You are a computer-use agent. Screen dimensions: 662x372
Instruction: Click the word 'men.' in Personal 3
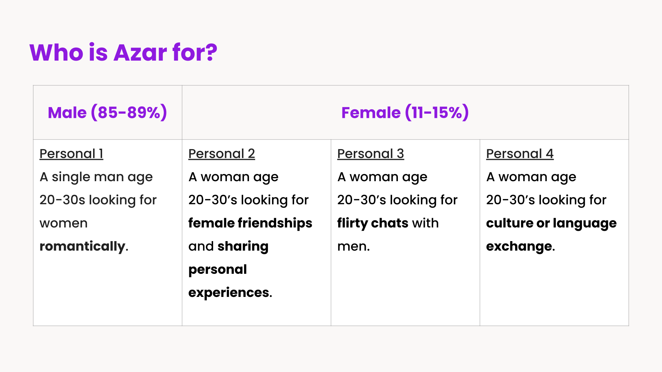coord(353,247)
